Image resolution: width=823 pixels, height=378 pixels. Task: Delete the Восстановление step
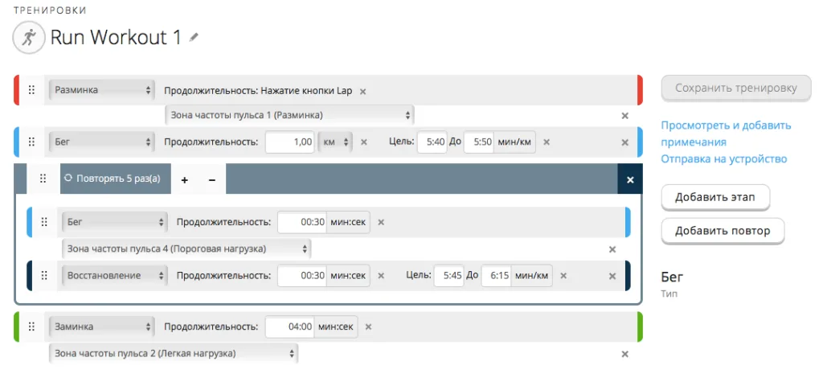(x=612, y=276)
